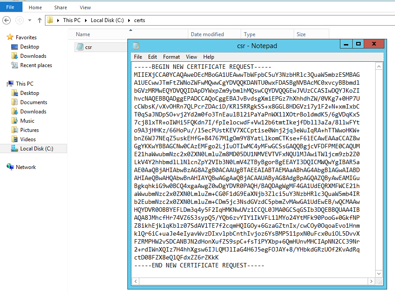
Task: Click the Videos folder icon
Action: [x=15, y=139]
